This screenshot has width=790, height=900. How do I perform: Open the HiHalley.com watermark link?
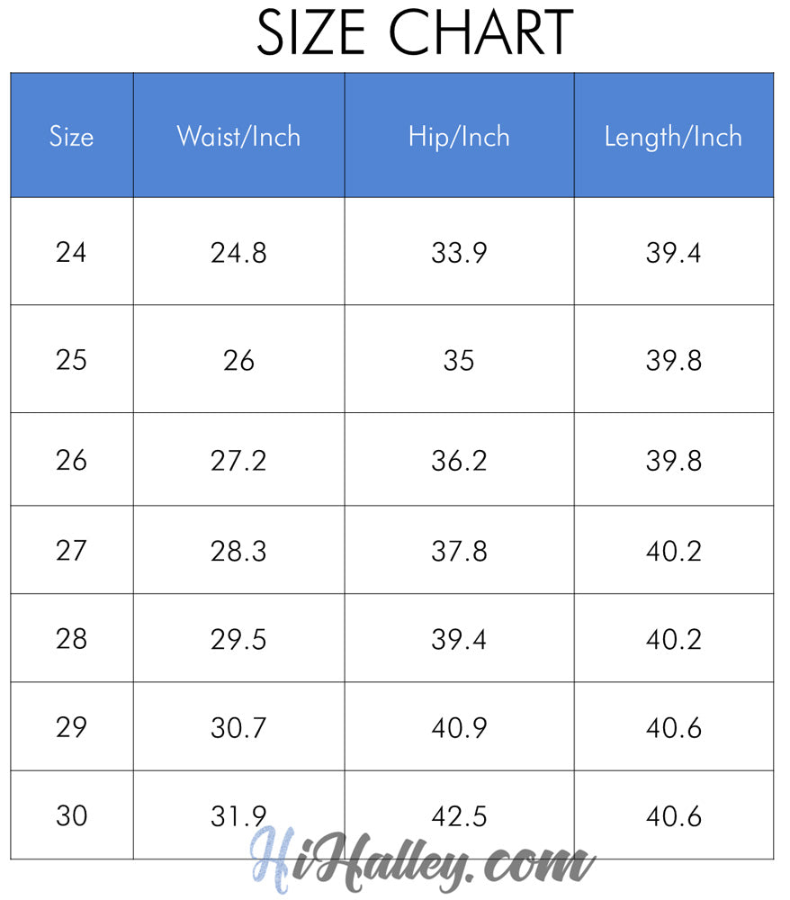coord(422,859)
